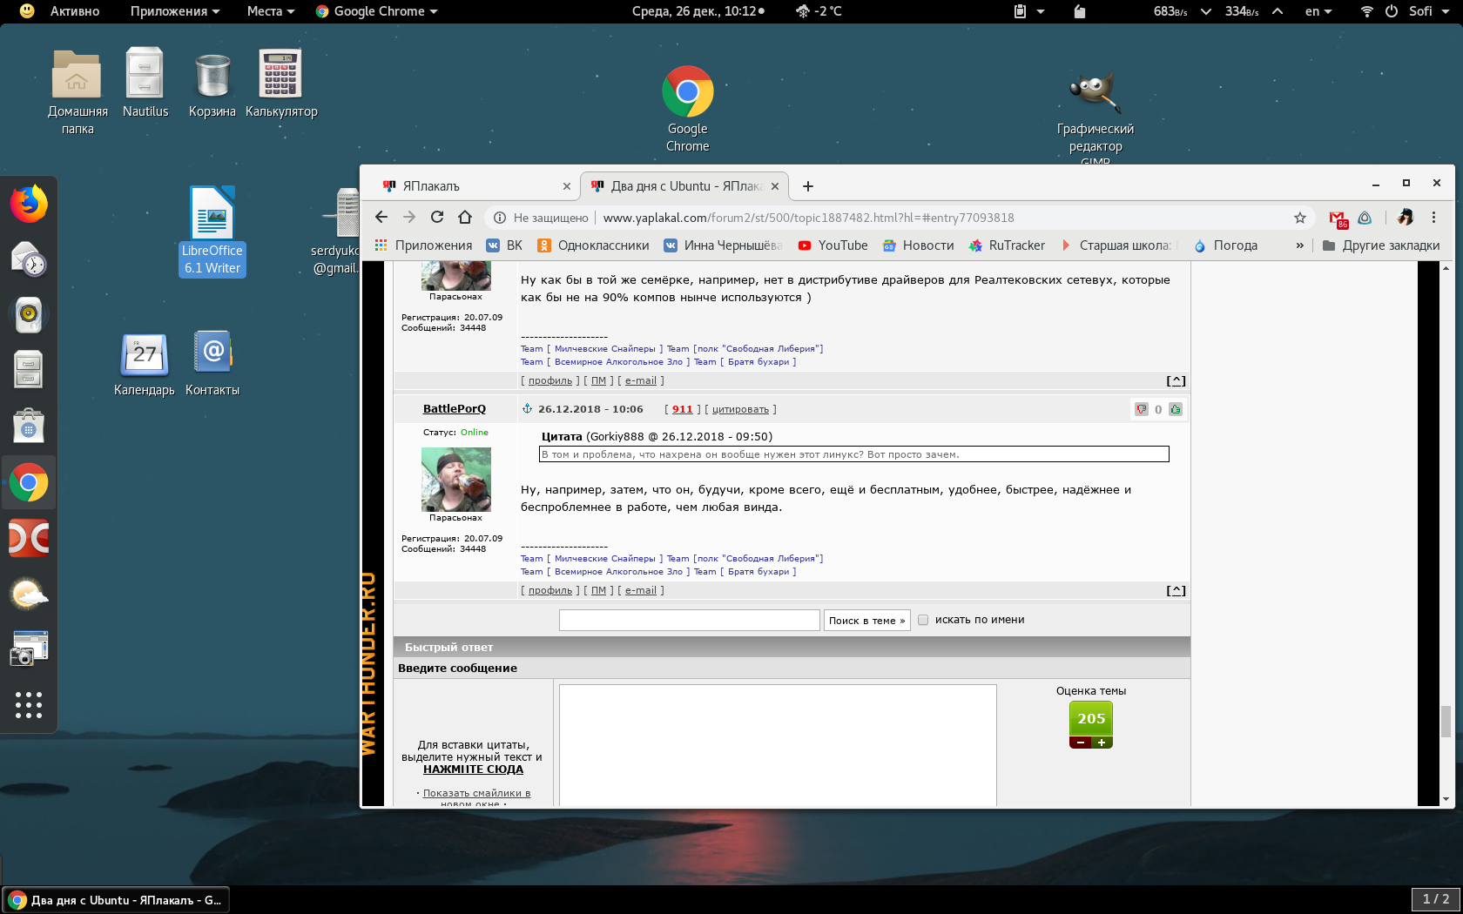Image resolution: width=1463 pixels, height=914 pixels.
Task: Toggle search by name checkbox
Action: 923,620
